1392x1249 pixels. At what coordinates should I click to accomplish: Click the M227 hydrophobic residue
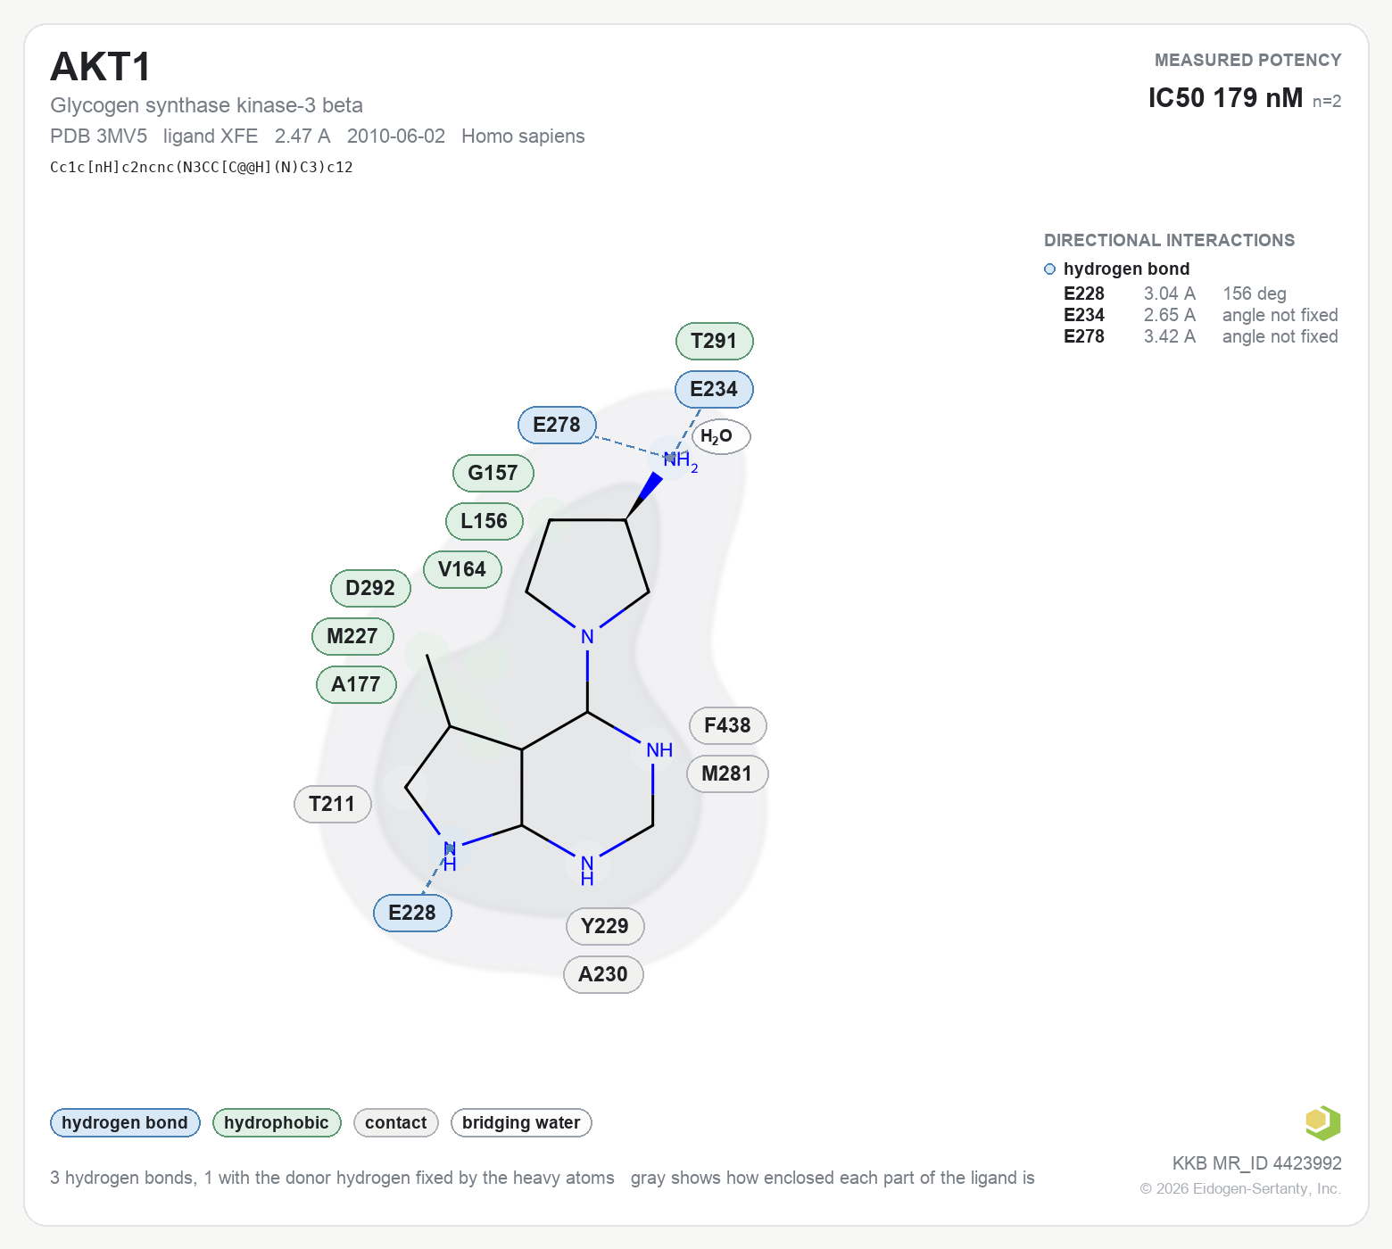pyautogui.click(x=352, y=636)
